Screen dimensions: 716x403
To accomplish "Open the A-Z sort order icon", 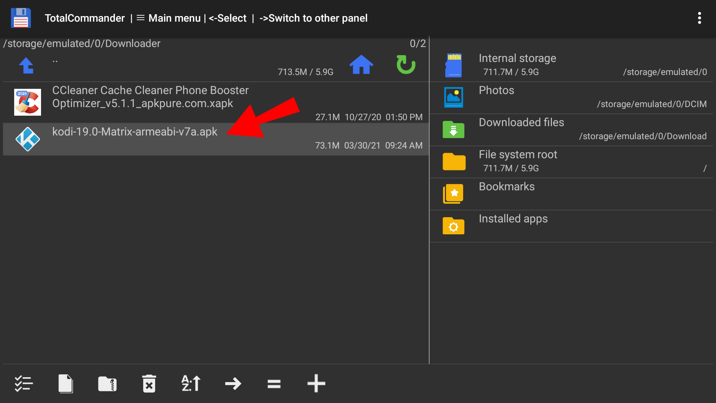I will coord(191,384).
